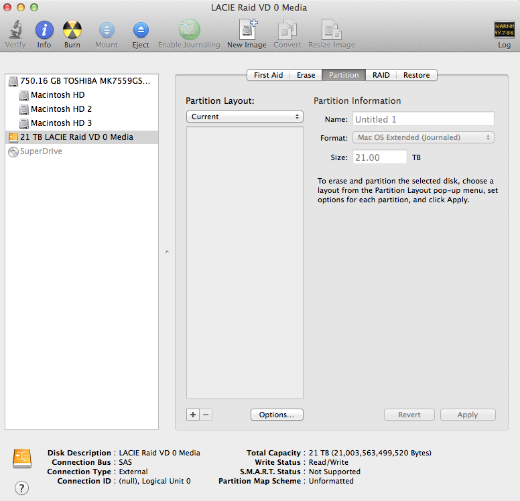This screenshot has height=501, width=520.
Task: Open the RAID tab
Action: (x=381, y=75)
